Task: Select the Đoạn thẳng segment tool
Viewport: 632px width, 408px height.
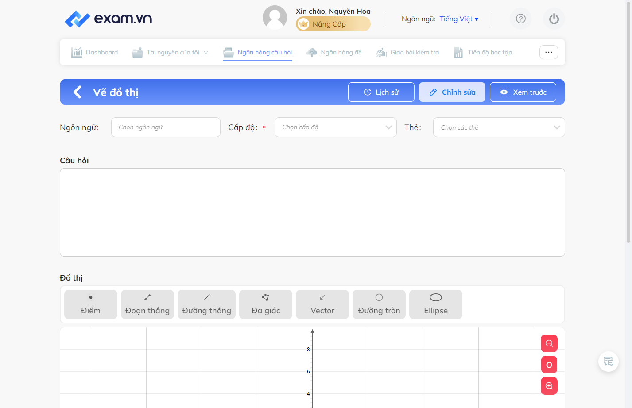Action: 147,304
